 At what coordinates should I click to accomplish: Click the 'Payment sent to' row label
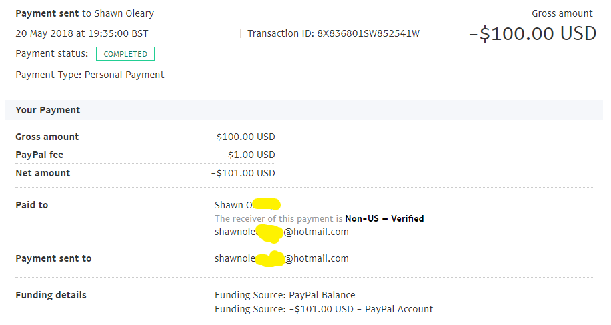[53, 258]
